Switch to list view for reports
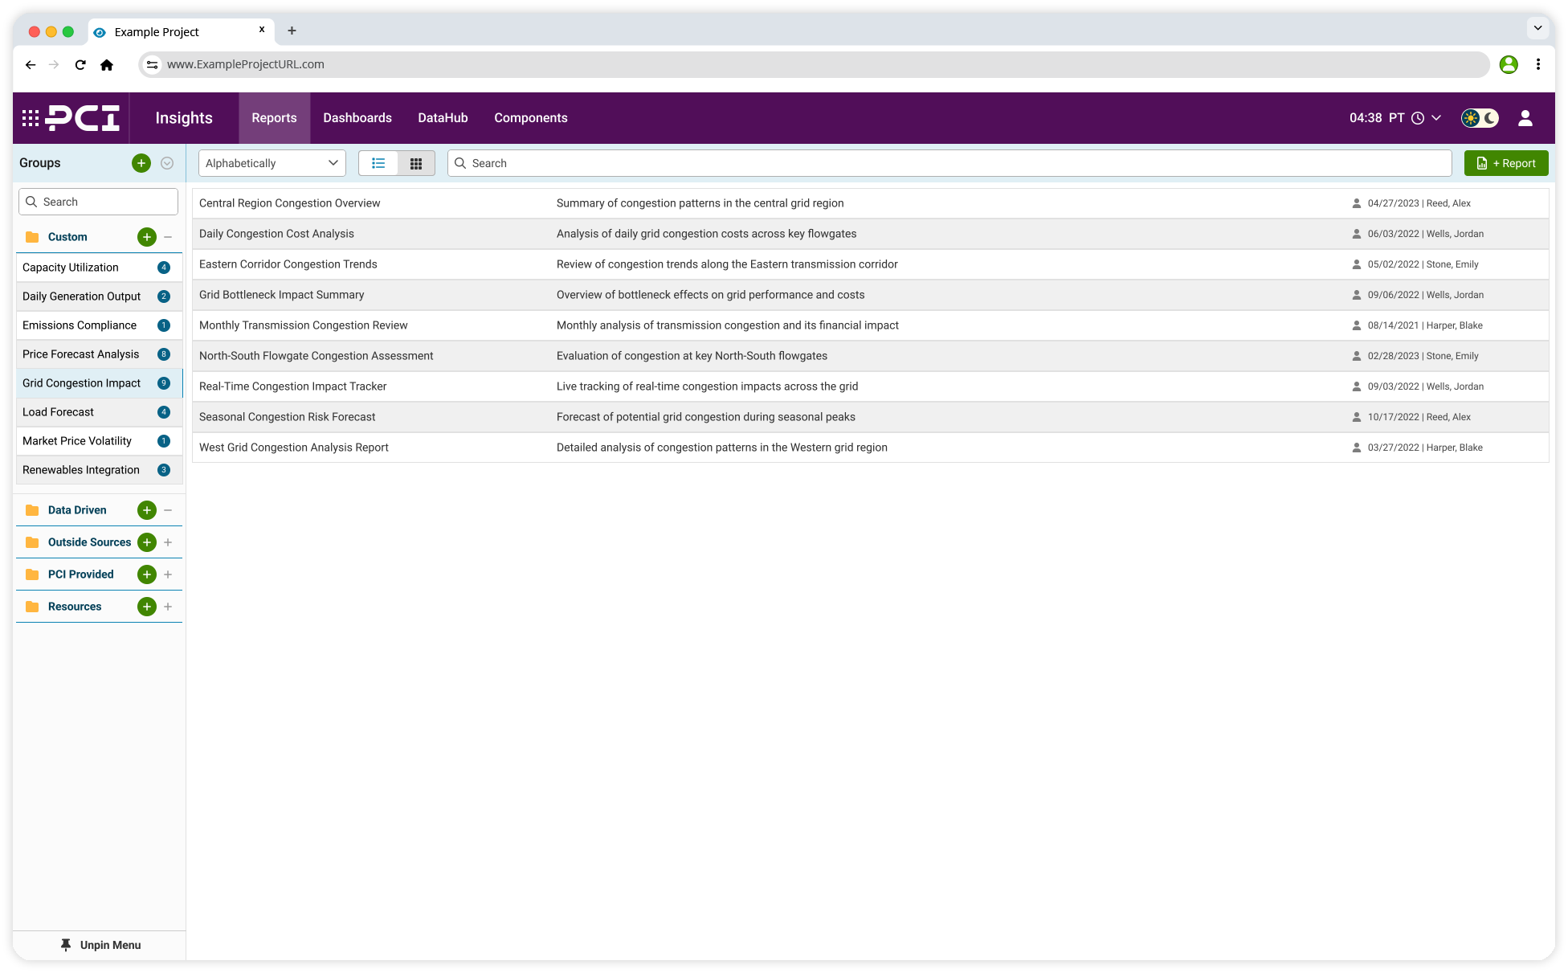Viewport: 1568px width, 973px height. click(378, 162)
